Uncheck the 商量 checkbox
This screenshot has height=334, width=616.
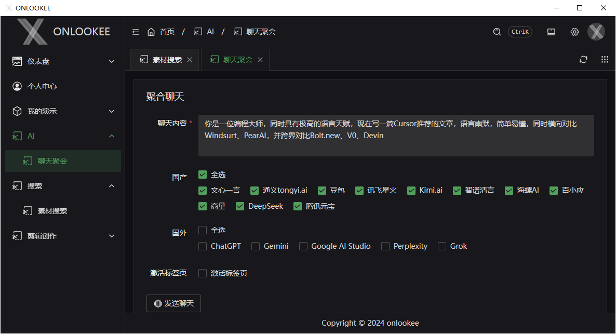(x=203, y=206)
